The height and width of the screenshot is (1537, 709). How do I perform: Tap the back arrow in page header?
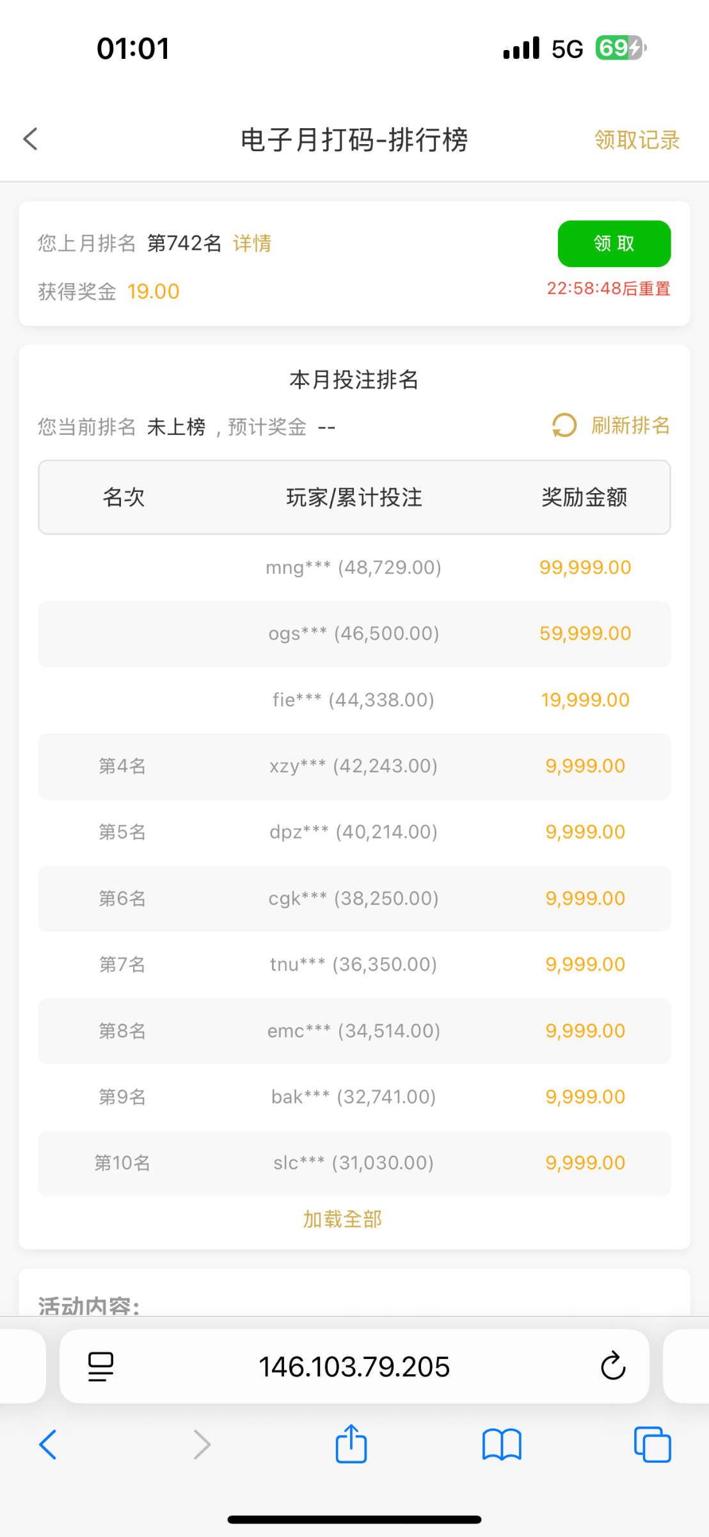pyautogui.click(x=31, y=139)
